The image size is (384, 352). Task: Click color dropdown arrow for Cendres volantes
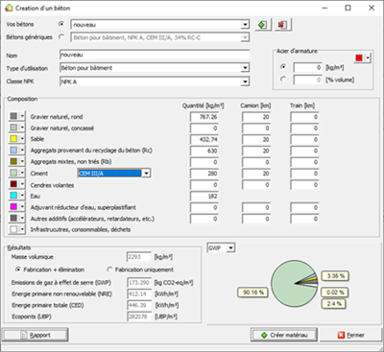pyautogui.click(x=22, y=184)
